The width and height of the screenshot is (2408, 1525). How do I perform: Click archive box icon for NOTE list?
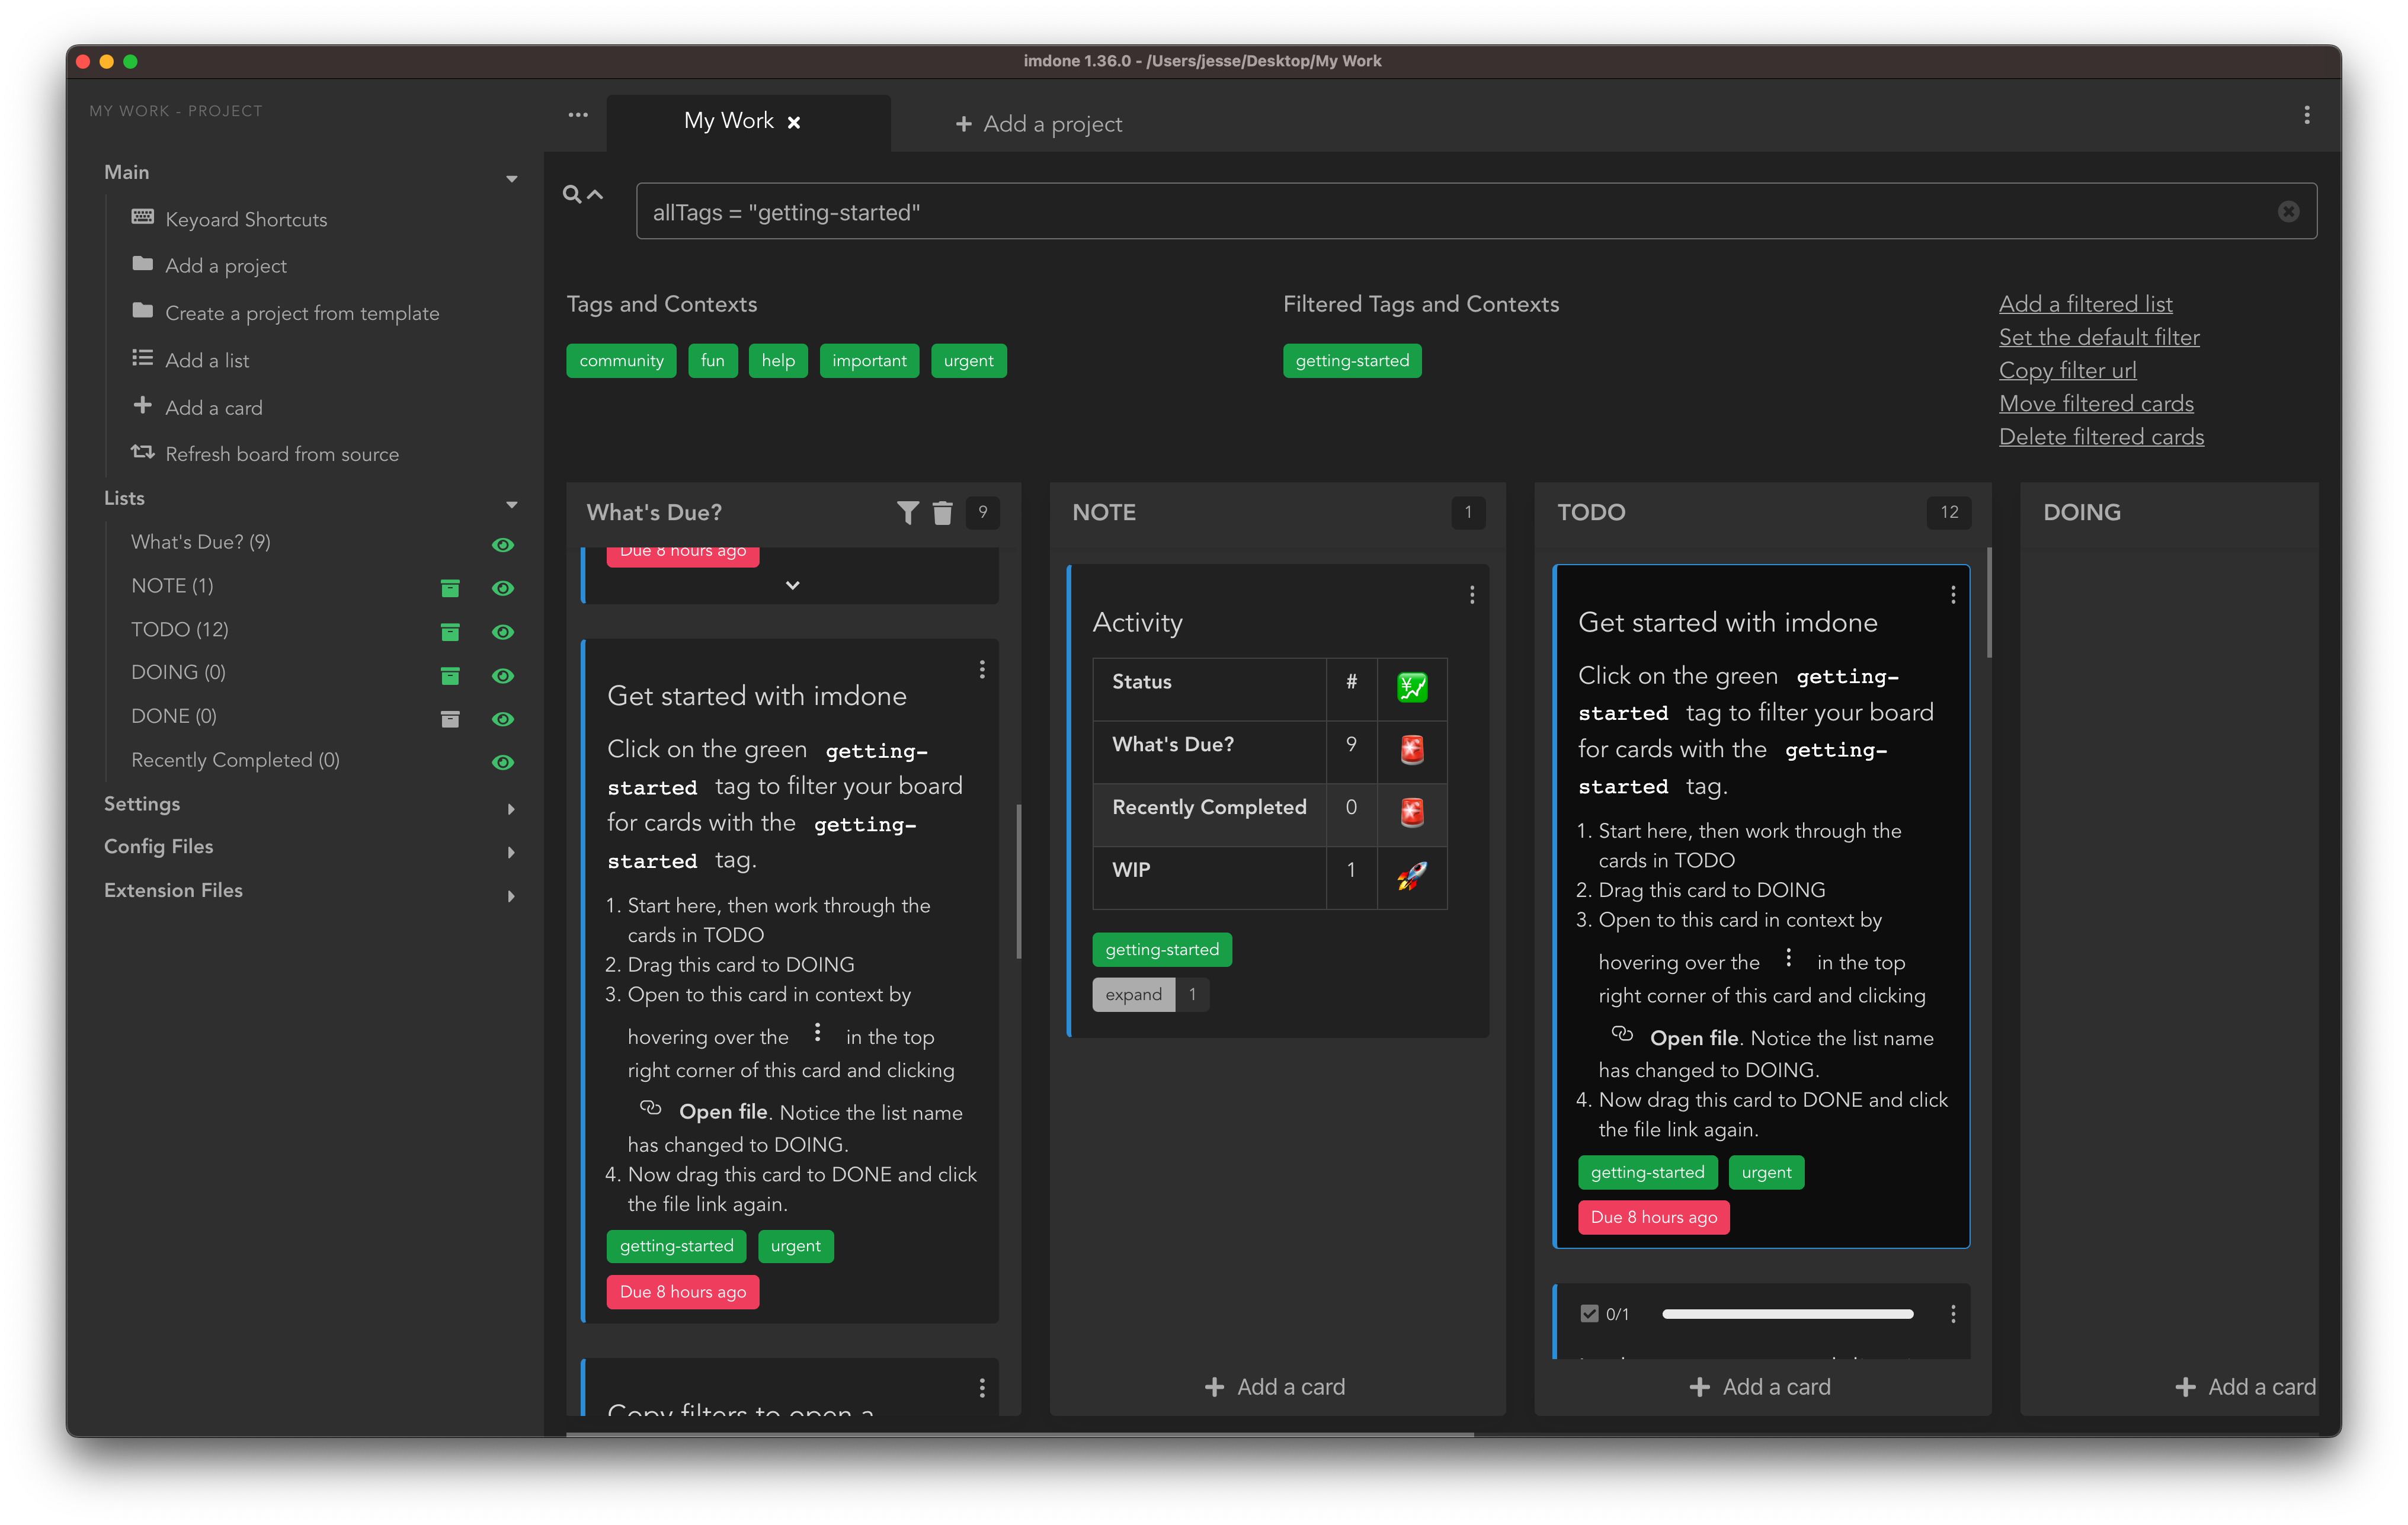click(x=450, y=588)
